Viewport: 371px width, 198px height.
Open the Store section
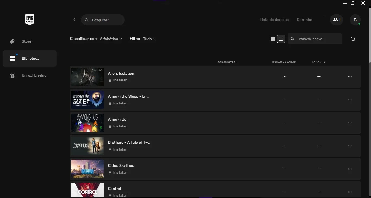point(30,41)
